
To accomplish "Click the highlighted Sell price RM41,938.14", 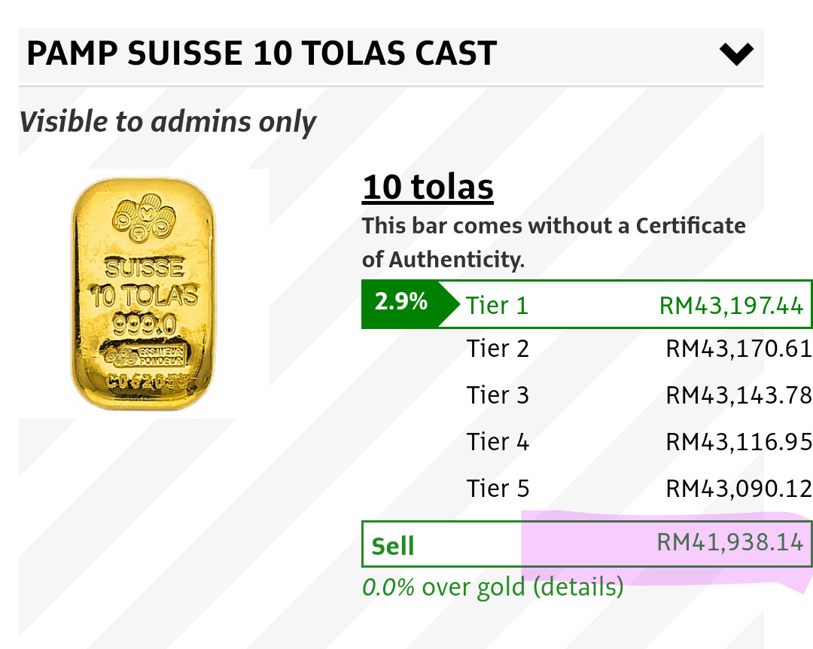I will pyautogui.click(x=729, y=543).
